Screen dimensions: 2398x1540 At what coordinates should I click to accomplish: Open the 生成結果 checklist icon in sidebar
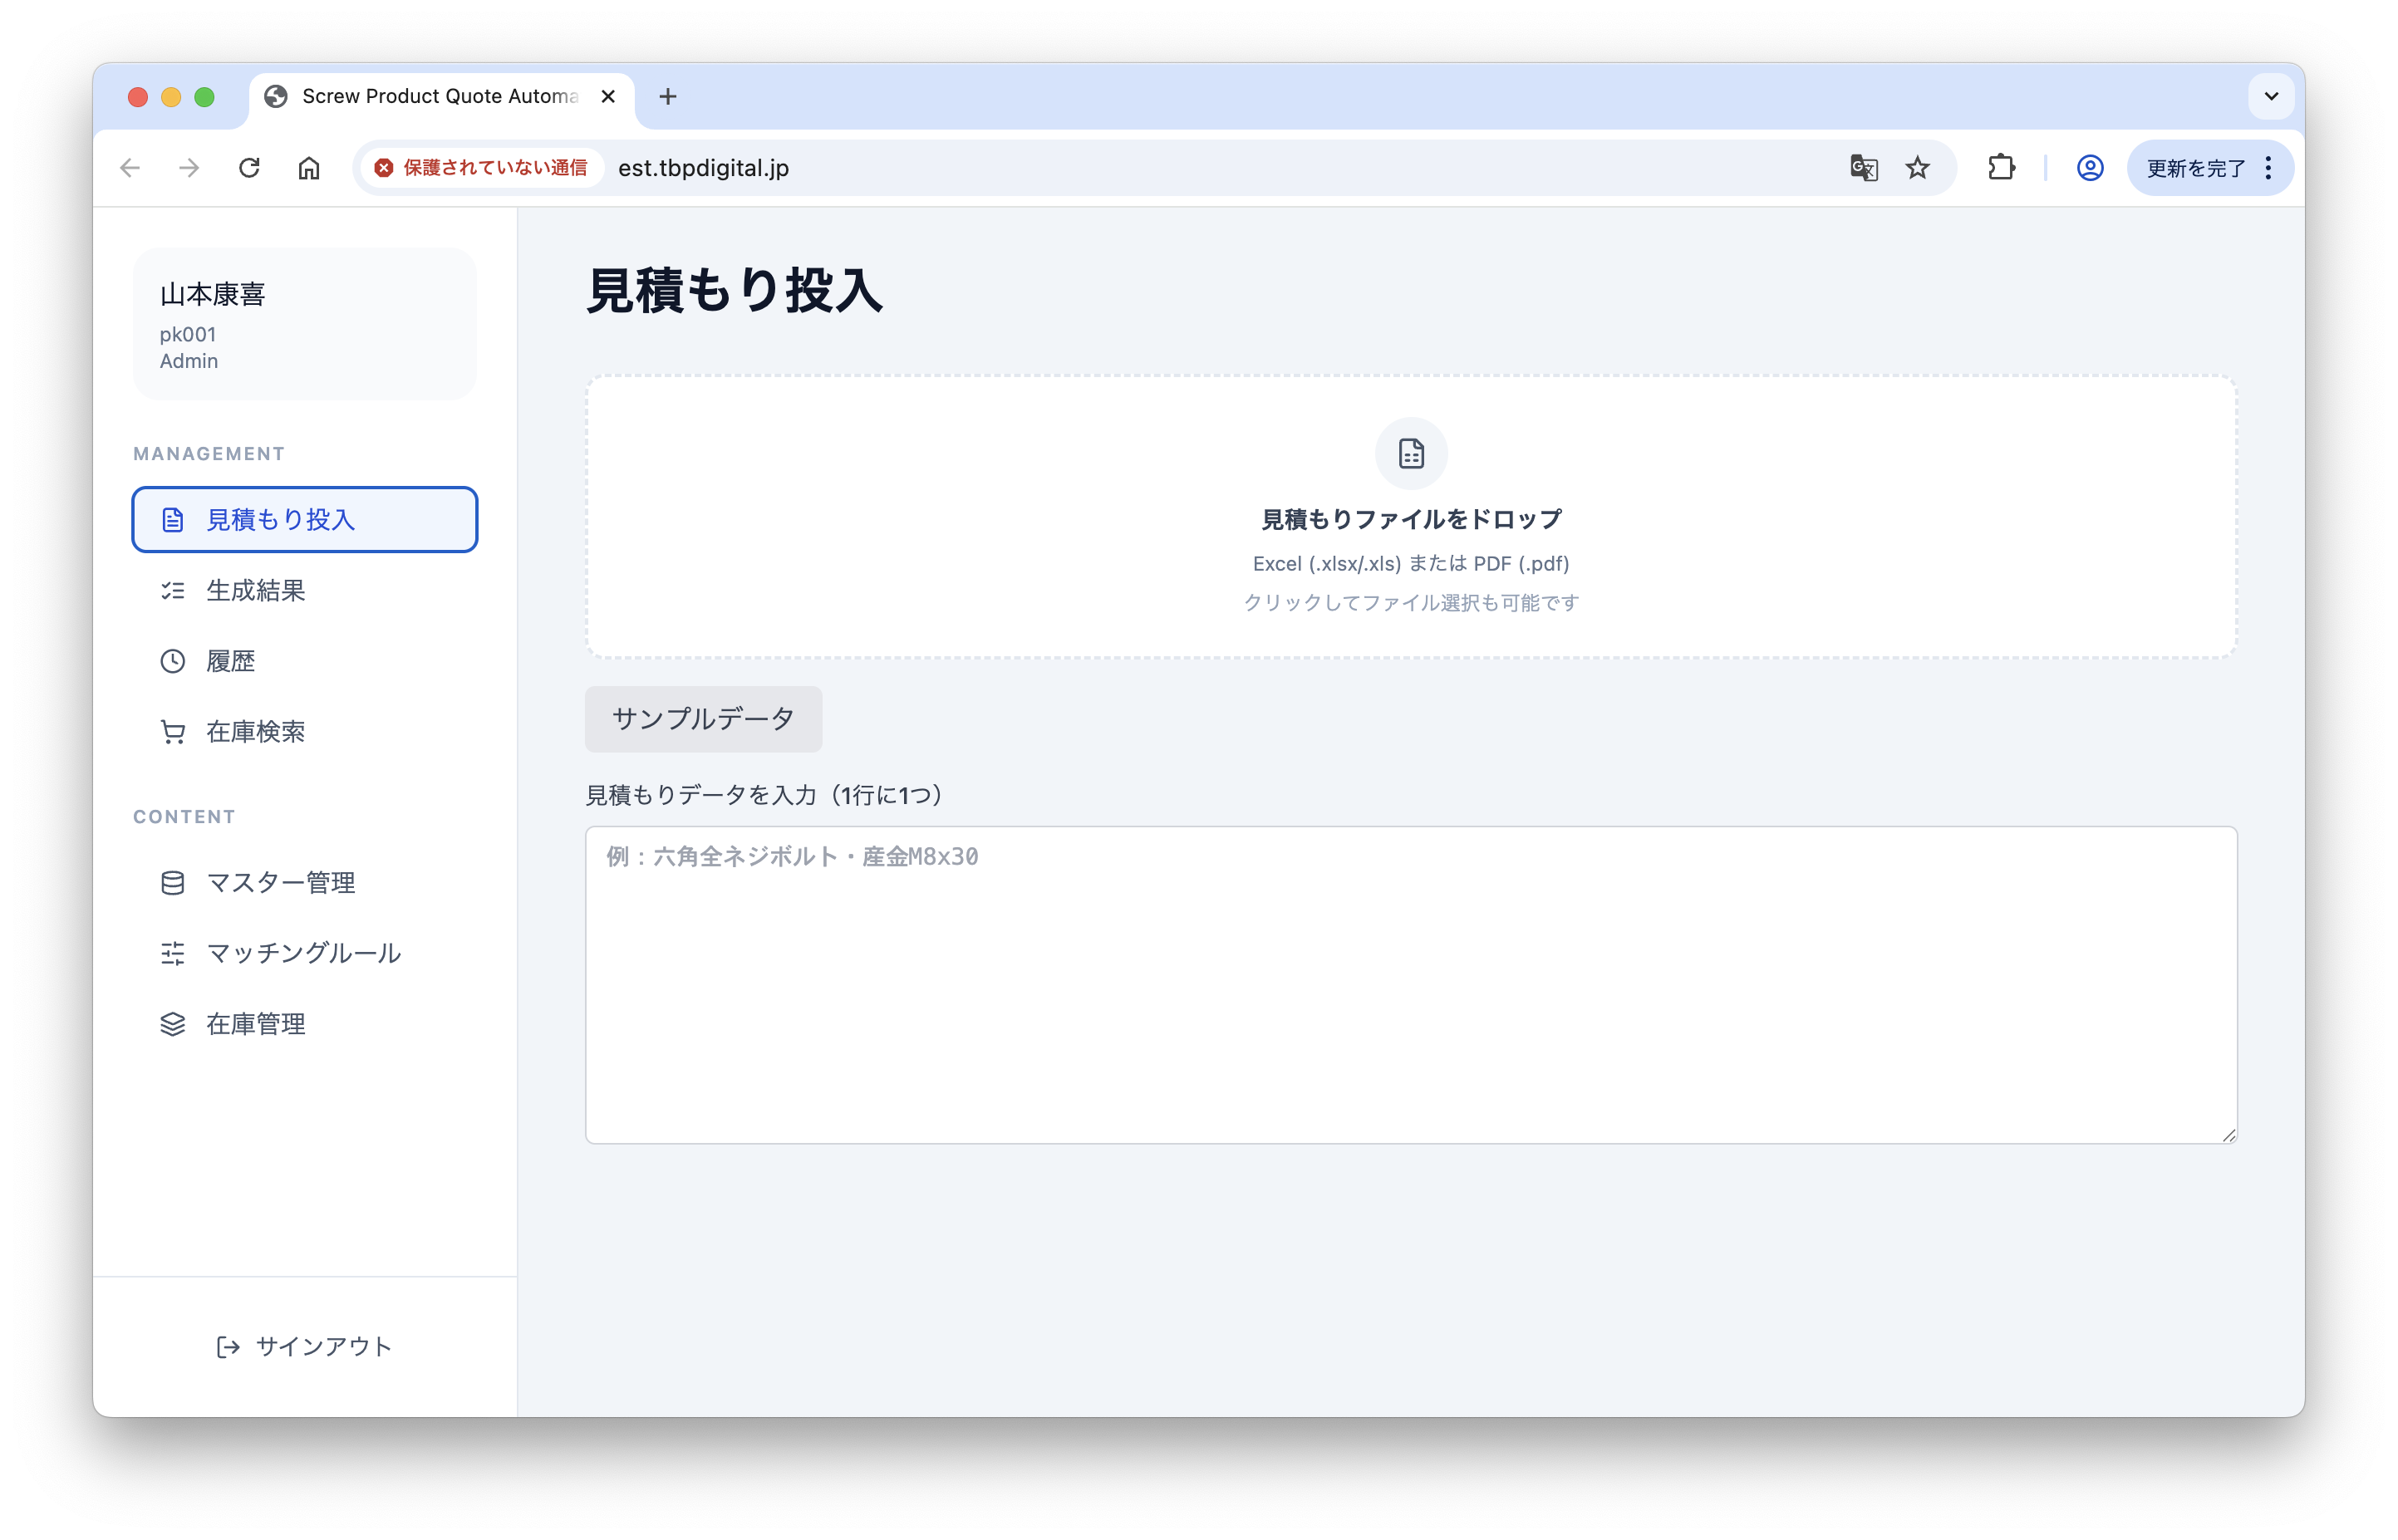(173, 590)
